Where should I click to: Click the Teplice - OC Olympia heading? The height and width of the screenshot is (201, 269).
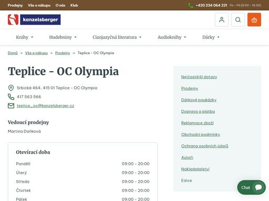click(63, 71)
